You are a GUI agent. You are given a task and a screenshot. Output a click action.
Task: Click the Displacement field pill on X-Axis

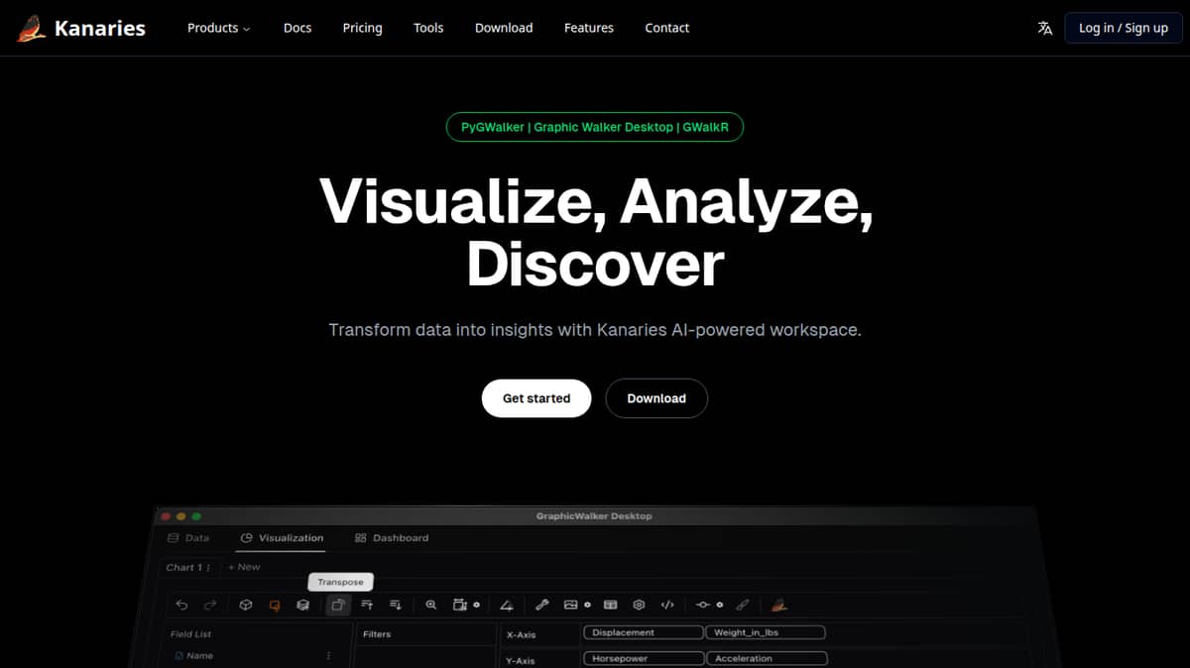pos(644,632)
